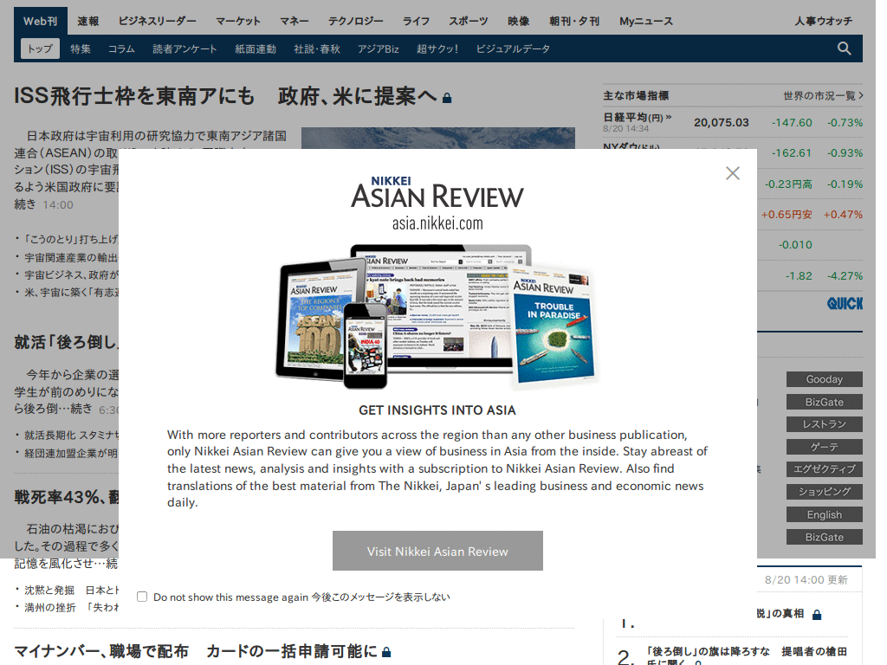The width and height of the screenshot is (887, 665).
Task: Open the テクノロジー menu
Action: click(356, 21)
